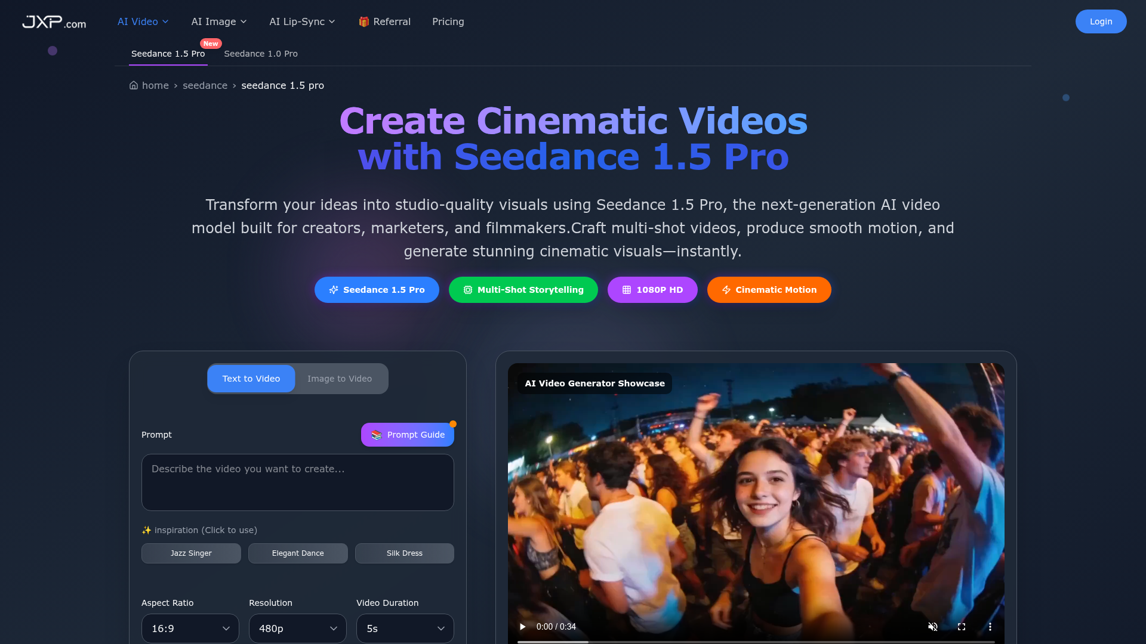
Task: Focus the prompt description text box
Action: (298, 482)
